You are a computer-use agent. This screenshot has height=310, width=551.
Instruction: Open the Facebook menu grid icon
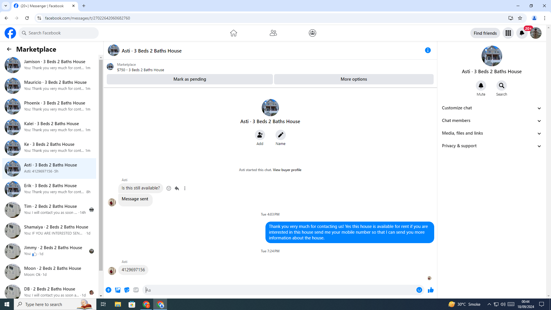click(x=508, y=33)
